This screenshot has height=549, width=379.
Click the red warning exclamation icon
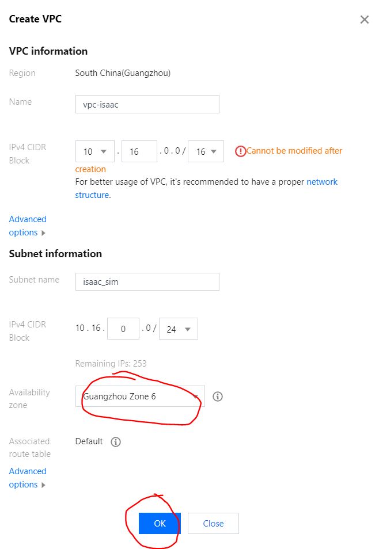tap(240, 151)
